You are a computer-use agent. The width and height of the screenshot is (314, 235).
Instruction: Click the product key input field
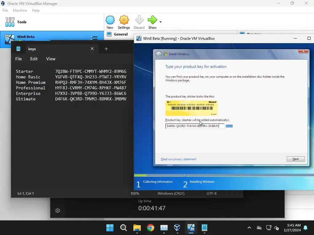[195, 126]
